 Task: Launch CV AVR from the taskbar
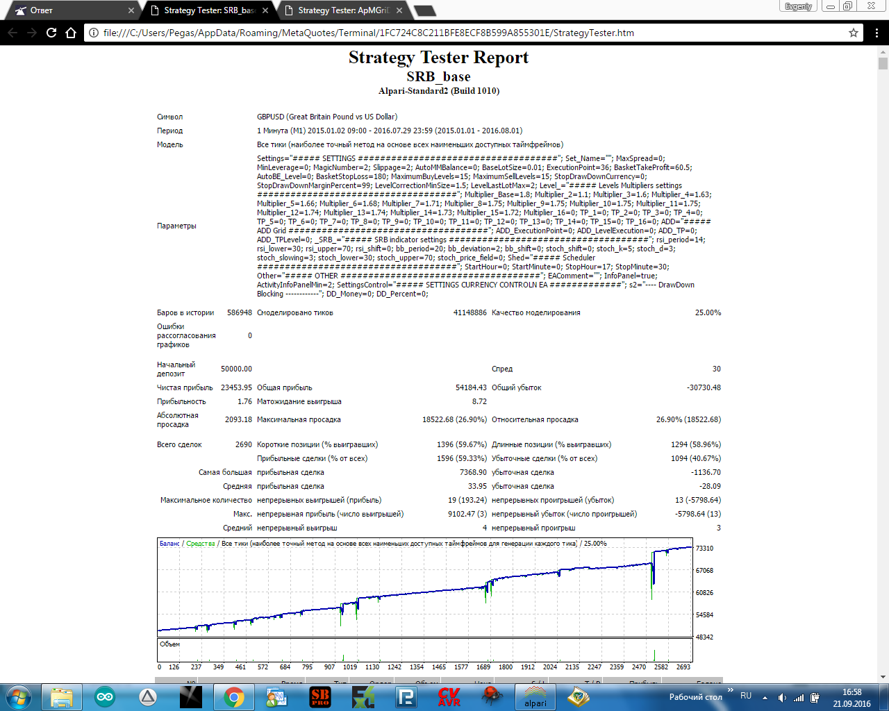click(x=449, y=697)
